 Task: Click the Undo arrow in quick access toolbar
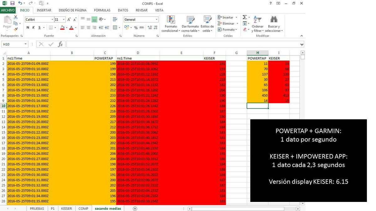[20, 3]
